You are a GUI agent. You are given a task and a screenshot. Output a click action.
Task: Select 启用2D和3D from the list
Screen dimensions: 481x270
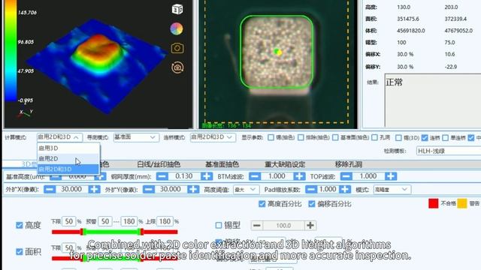(x=68, y=169)
